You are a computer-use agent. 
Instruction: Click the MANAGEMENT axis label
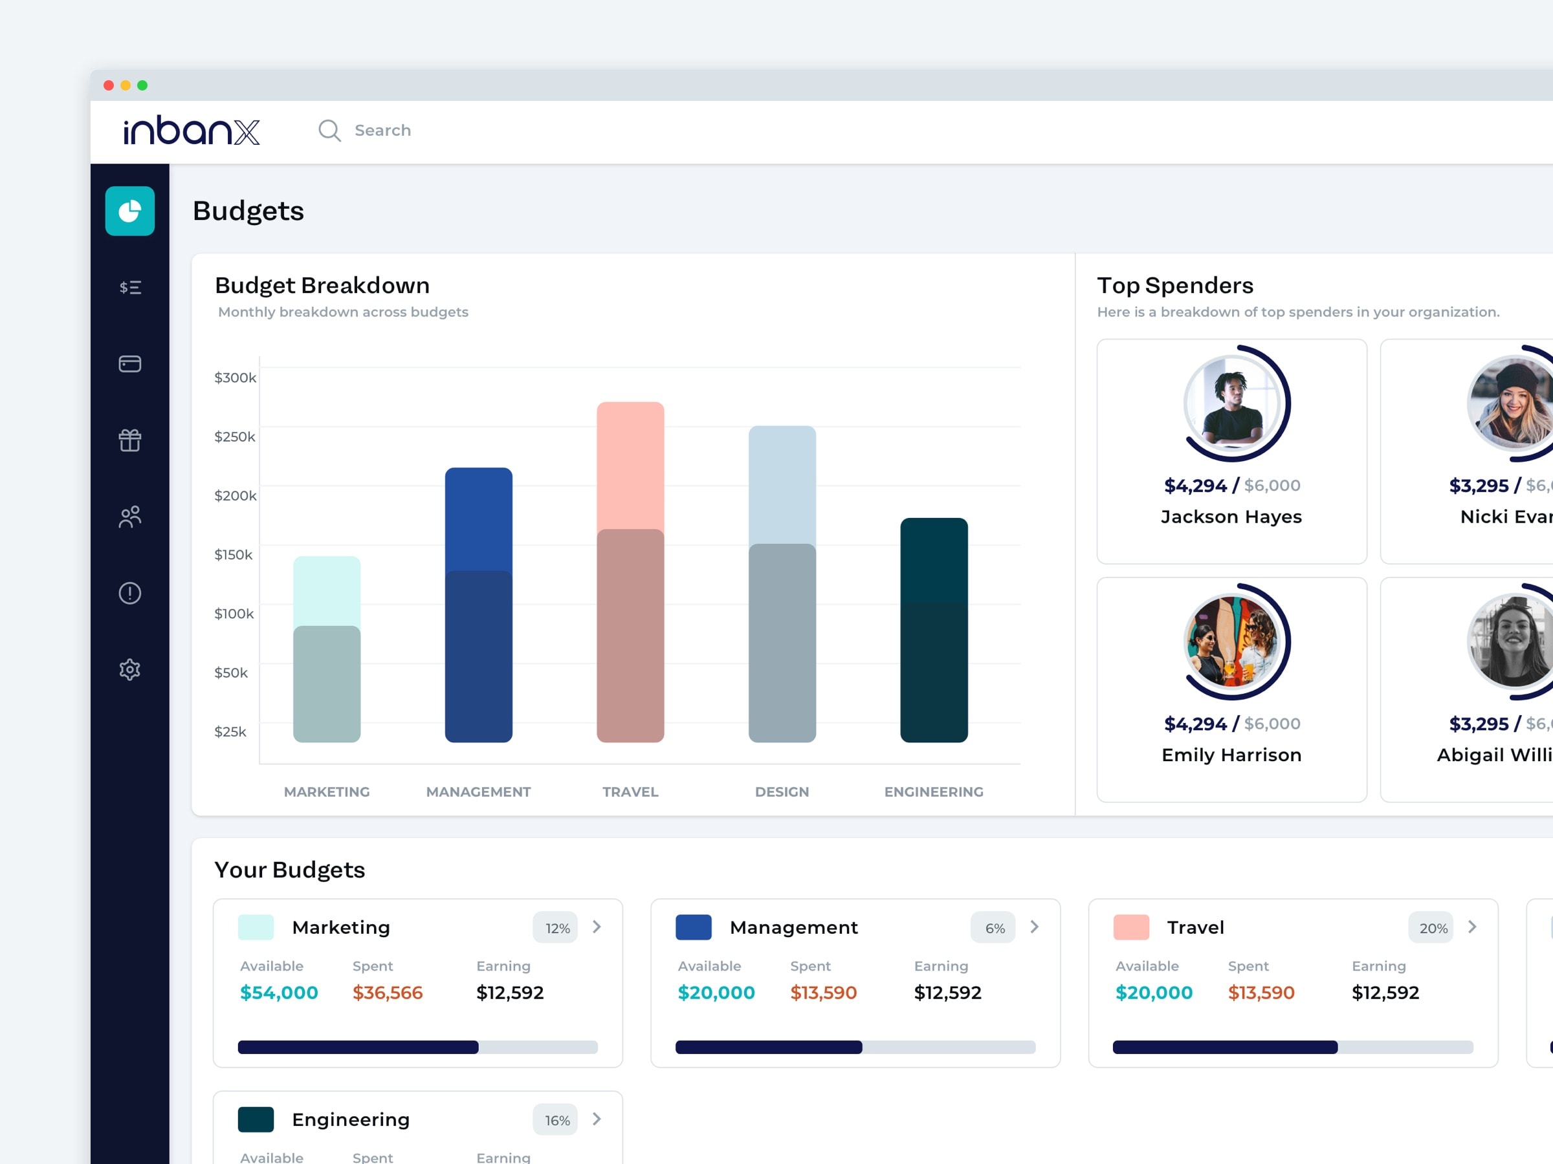479,792
